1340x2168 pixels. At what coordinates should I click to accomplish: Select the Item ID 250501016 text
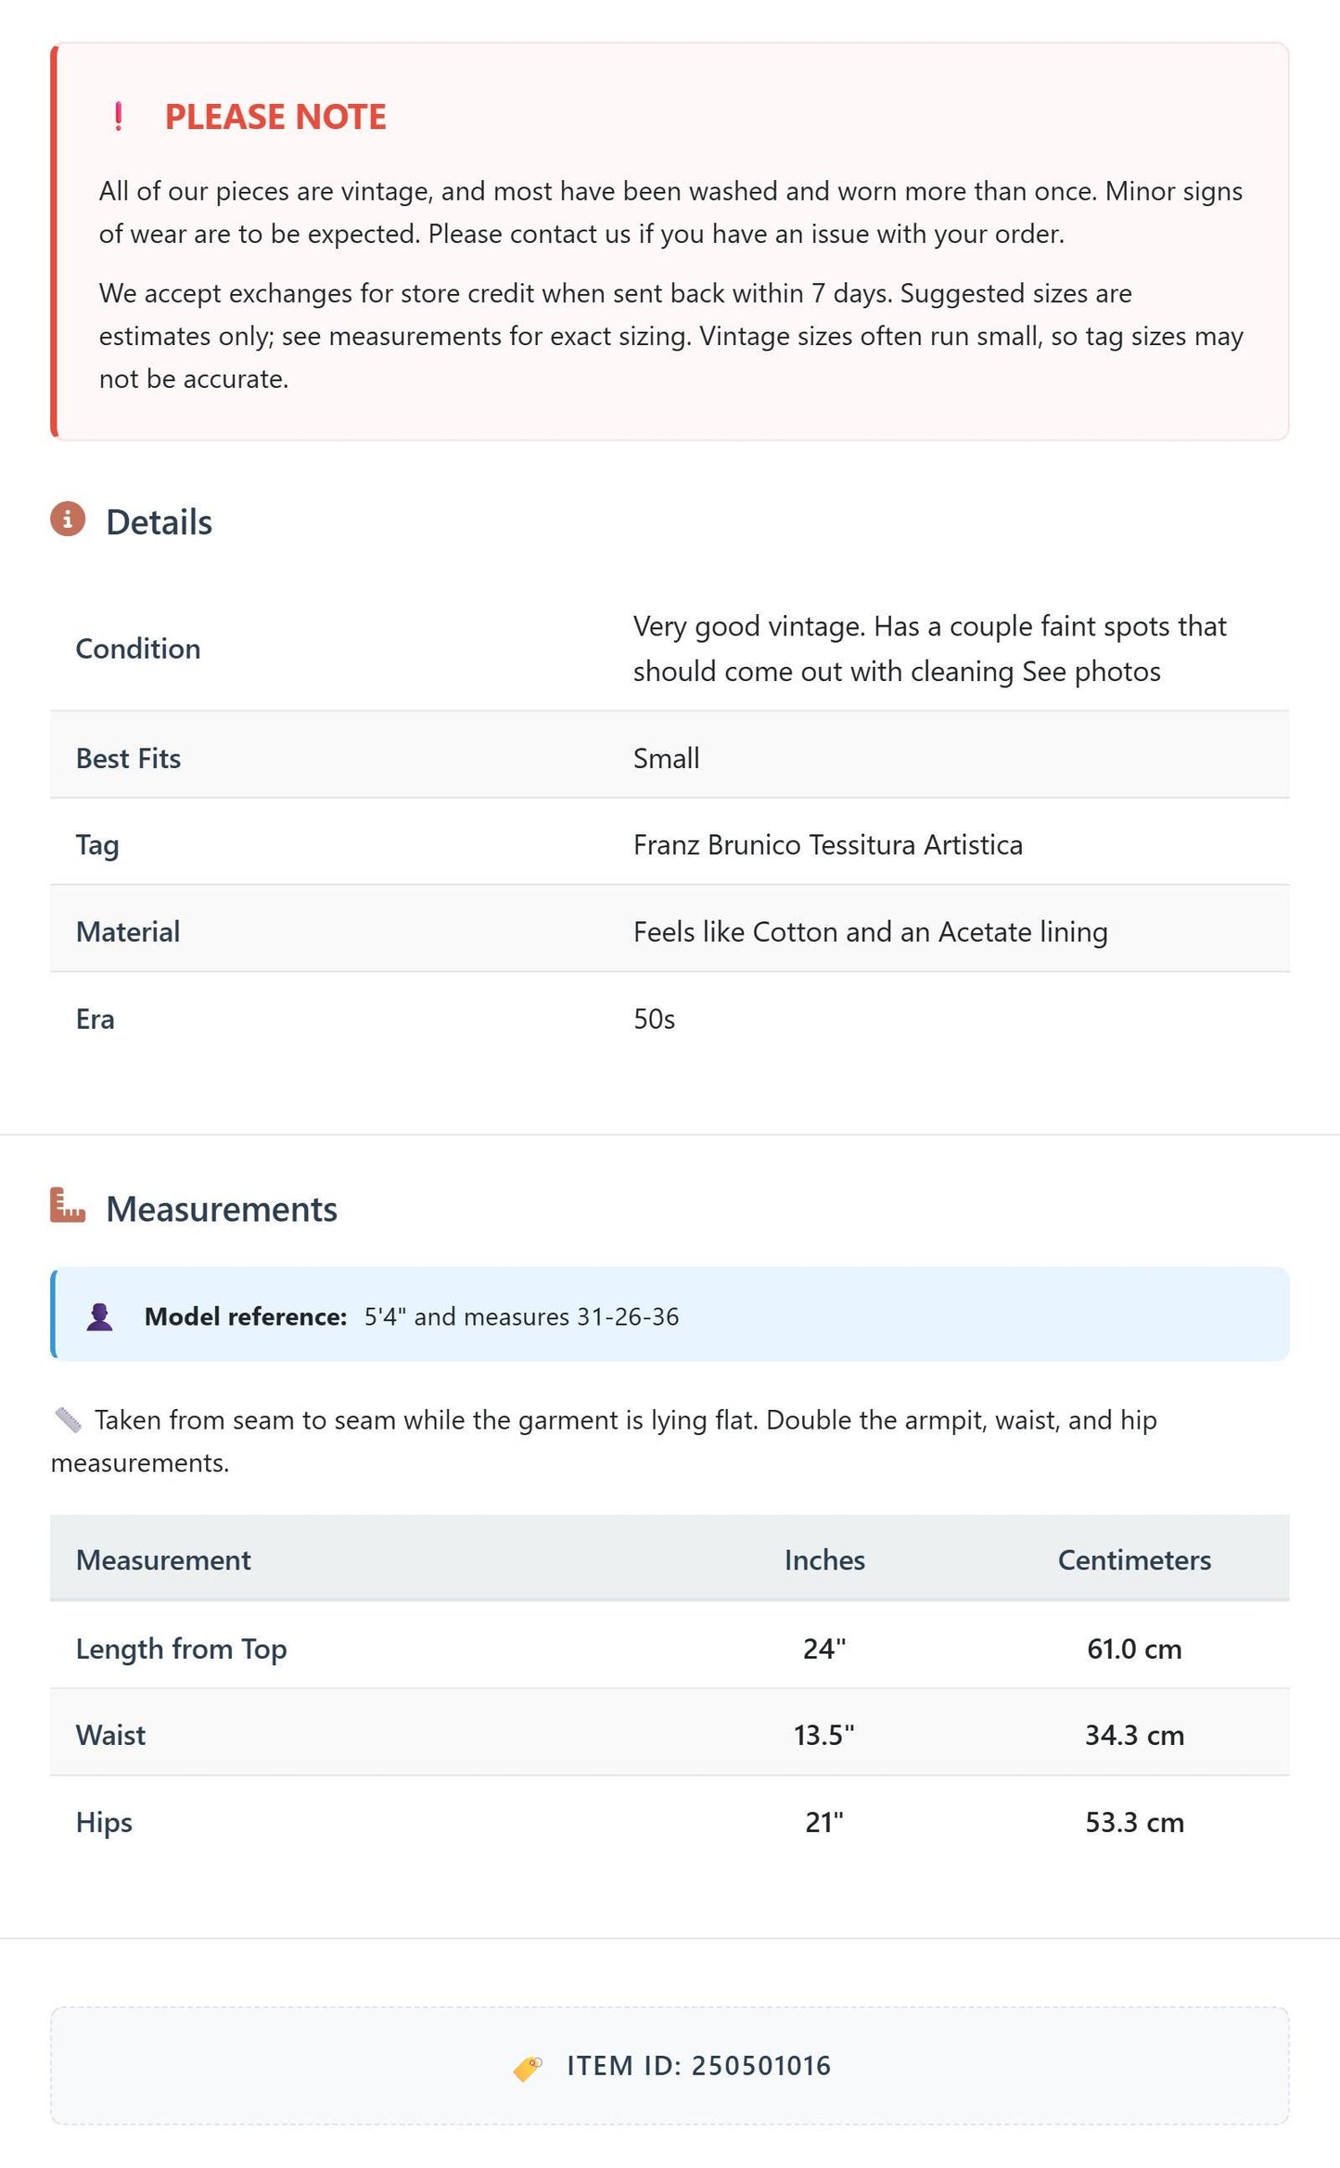(699, 2066)
